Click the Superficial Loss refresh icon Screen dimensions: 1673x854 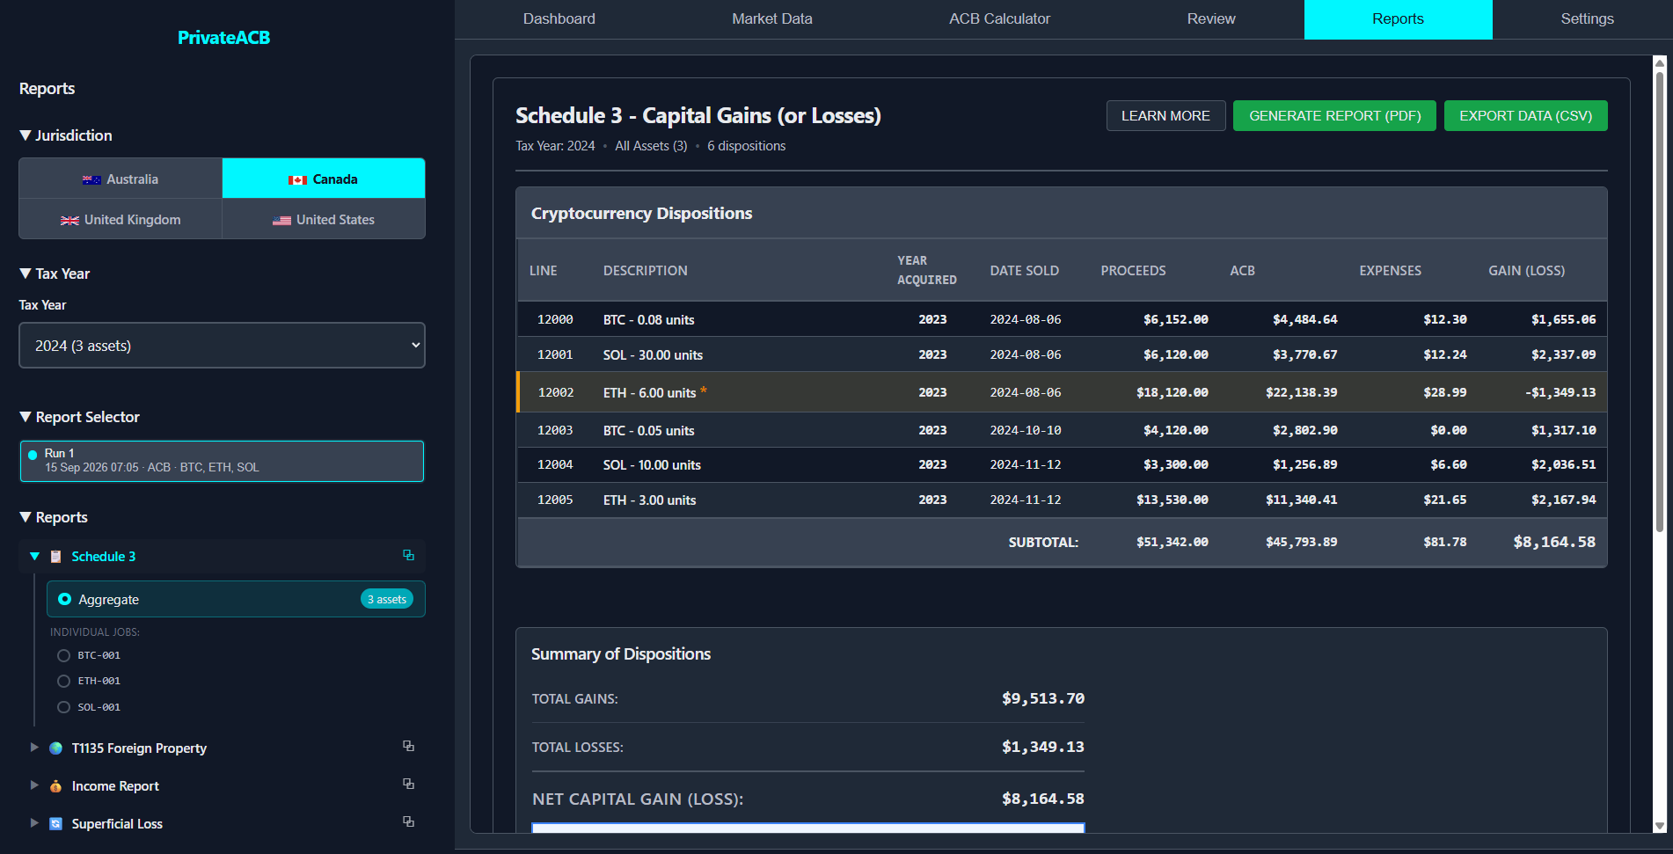click(55, 824)
